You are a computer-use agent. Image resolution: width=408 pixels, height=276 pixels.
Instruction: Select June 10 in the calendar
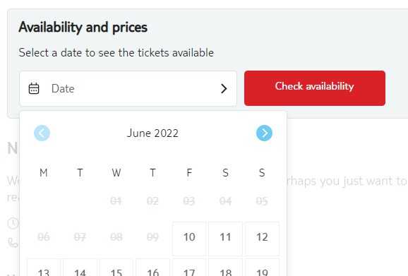189,239
